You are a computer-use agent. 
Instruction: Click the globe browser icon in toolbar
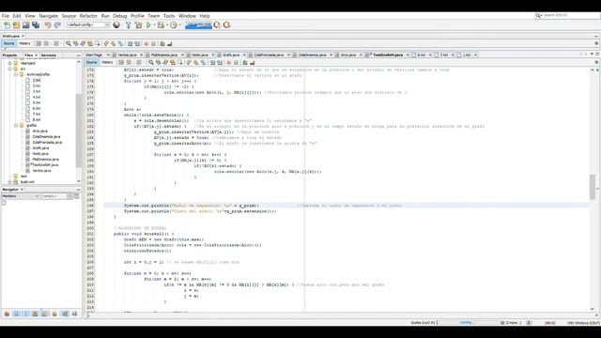point(116,25)
